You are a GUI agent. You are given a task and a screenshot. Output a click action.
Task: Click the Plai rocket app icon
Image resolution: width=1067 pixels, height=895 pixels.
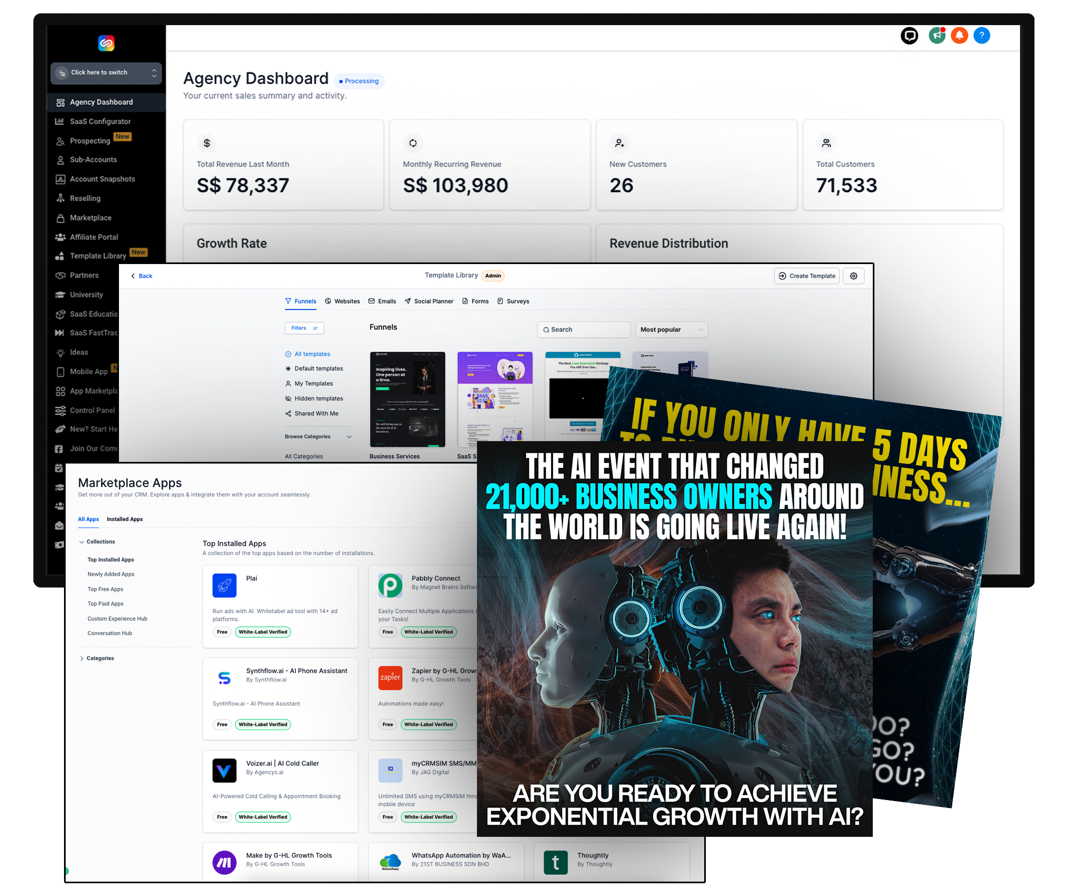(x=224, y=586)
